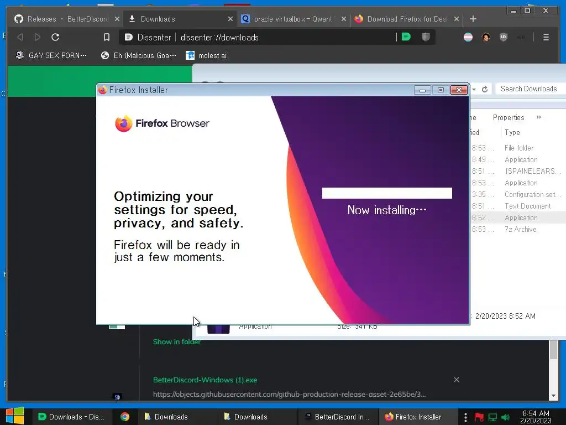Go forward in Dissenter browser

38,37
